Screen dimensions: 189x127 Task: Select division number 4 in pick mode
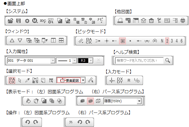coord(176,41)
